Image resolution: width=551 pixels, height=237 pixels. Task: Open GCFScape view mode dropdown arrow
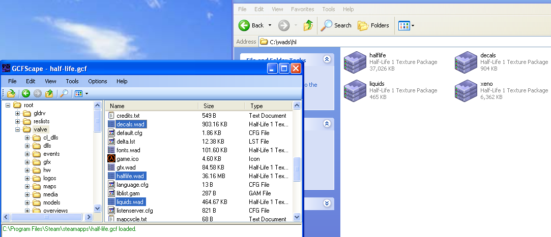coord(86,93)
